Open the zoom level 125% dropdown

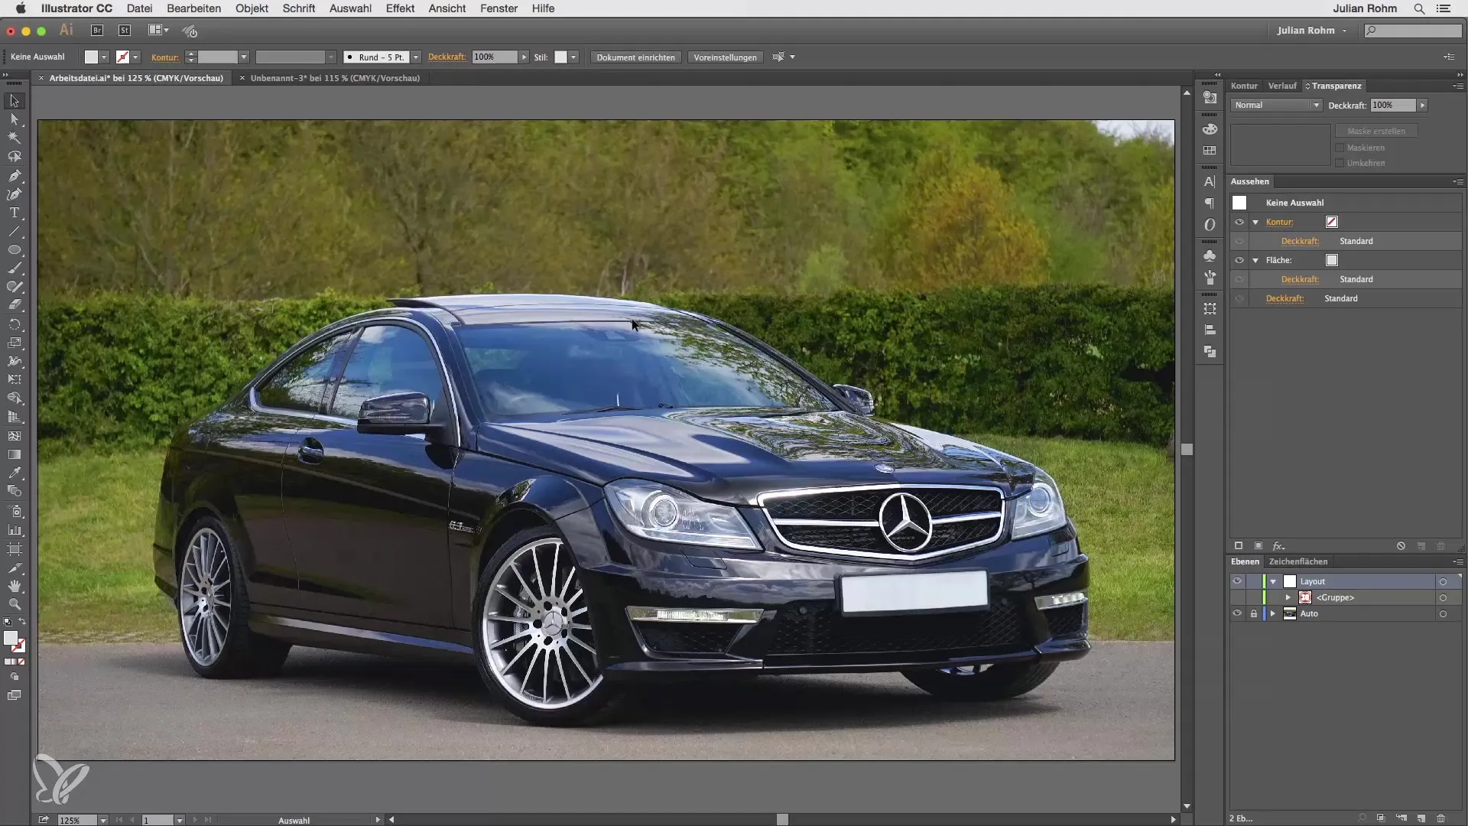tap(102, 820)
